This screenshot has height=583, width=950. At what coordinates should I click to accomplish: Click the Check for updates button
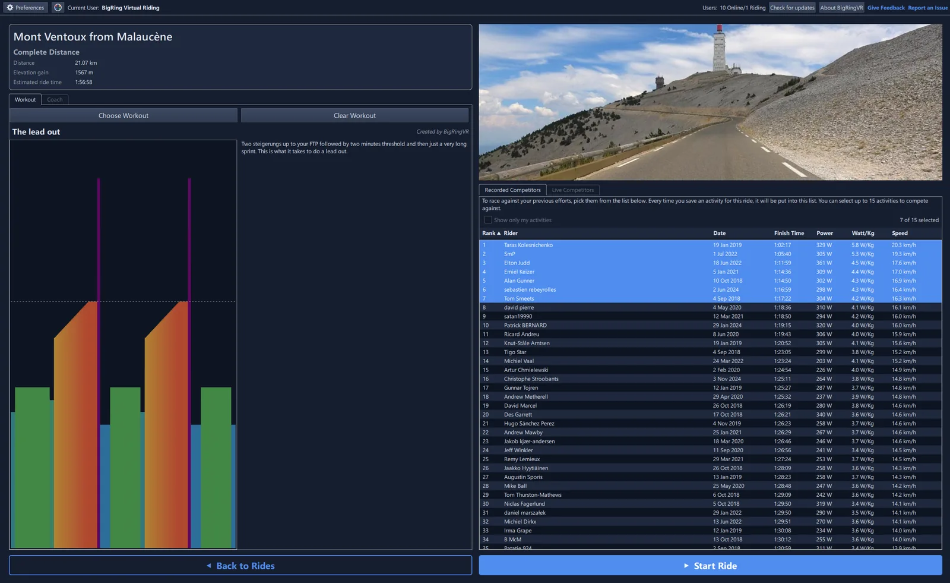(x=792, y=8)
